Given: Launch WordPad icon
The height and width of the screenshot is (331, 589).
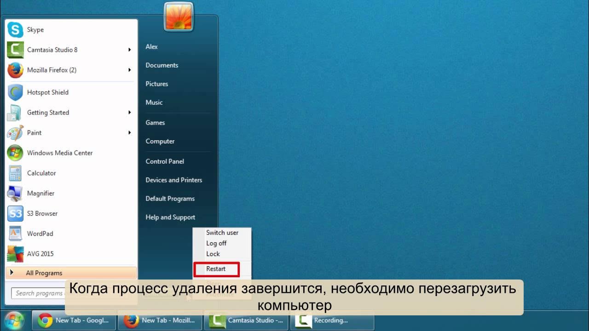Looking at the screenshot, I should (16, 234).
